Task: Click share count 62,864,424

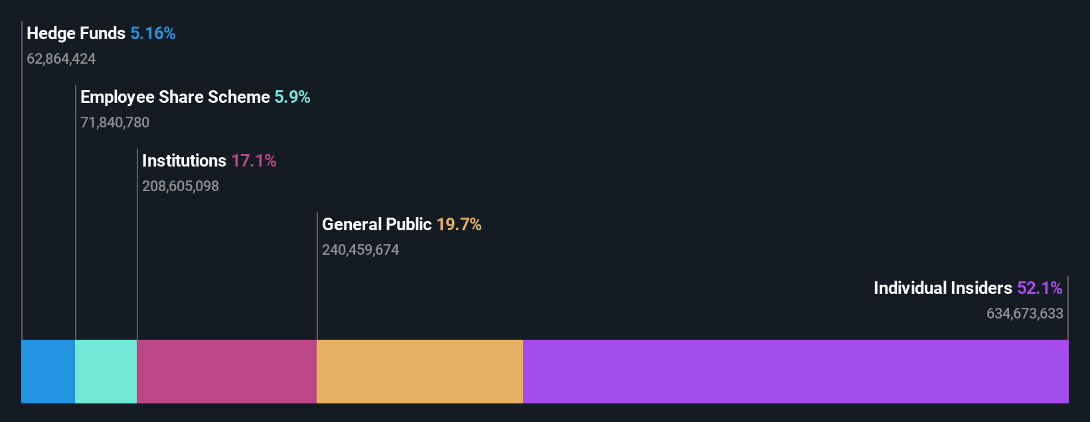Action: click(x=61, y=59)
